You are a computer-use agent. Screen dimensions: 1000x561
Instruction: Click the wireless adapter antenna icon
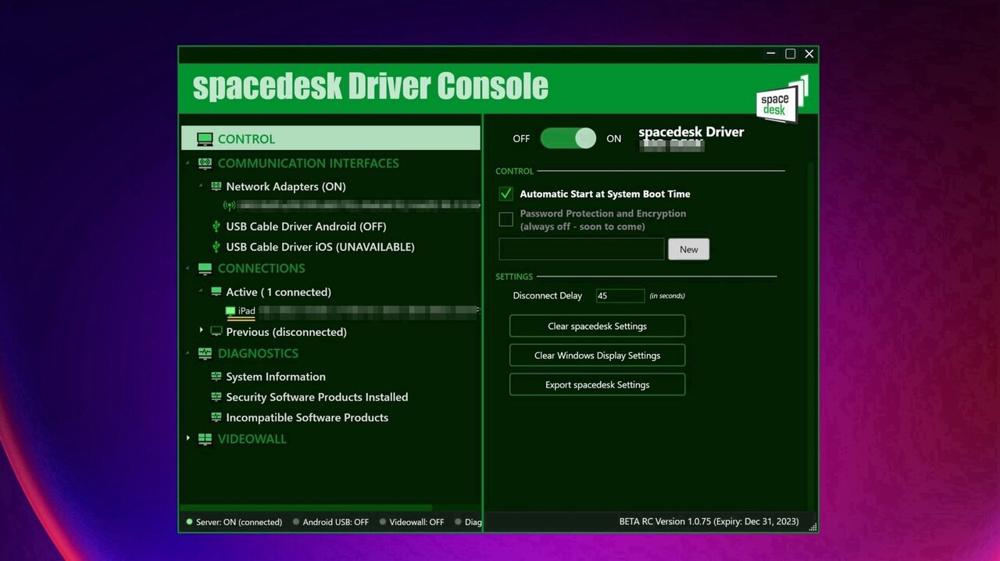pyautogui.click(x=229, y=205)
